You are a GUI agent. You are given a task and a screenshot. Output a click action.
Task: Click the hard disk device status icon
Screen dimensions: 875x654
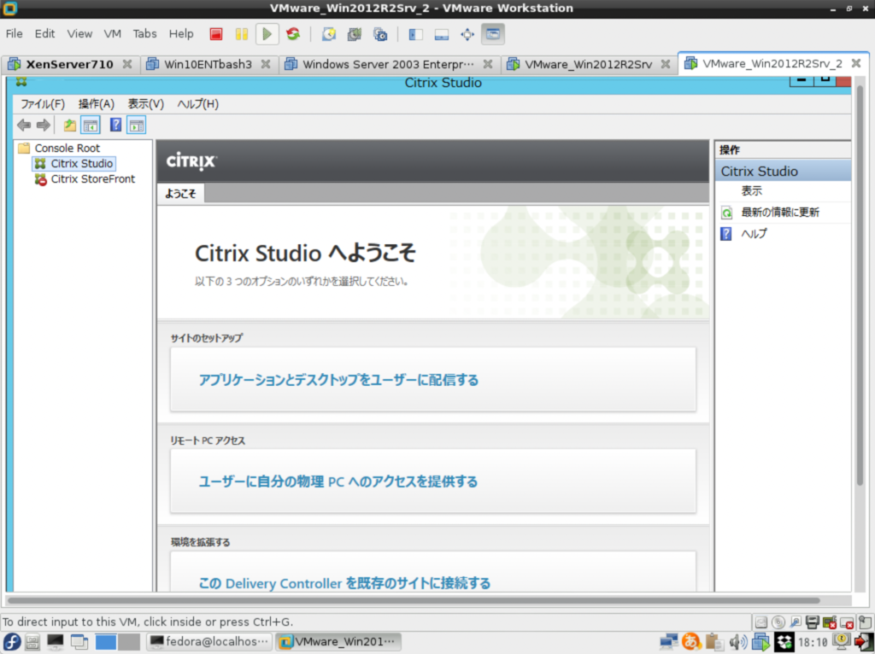[x=761, y=622]
